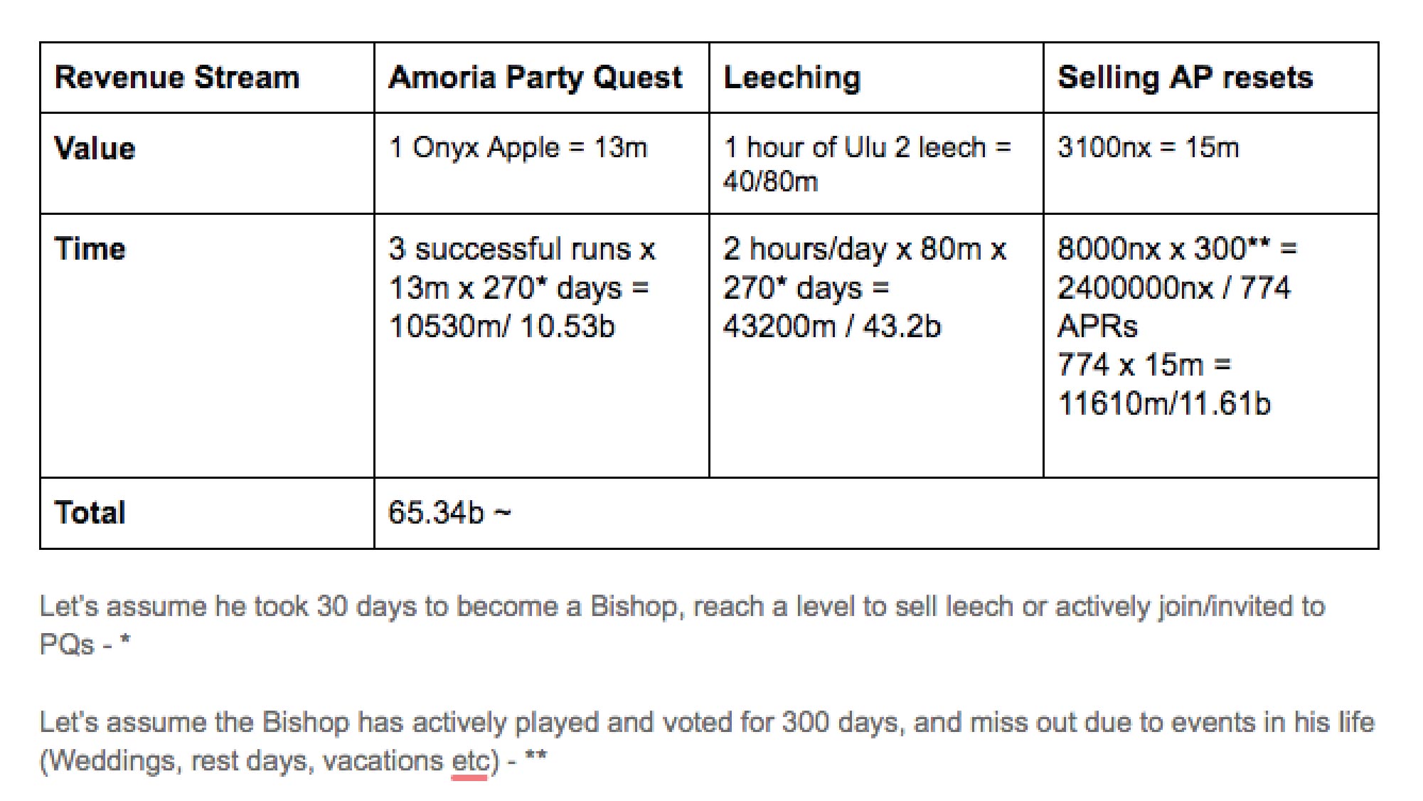
Task: Click the "Revenue Stream" header cell
Action: click(x=177, y=78)
